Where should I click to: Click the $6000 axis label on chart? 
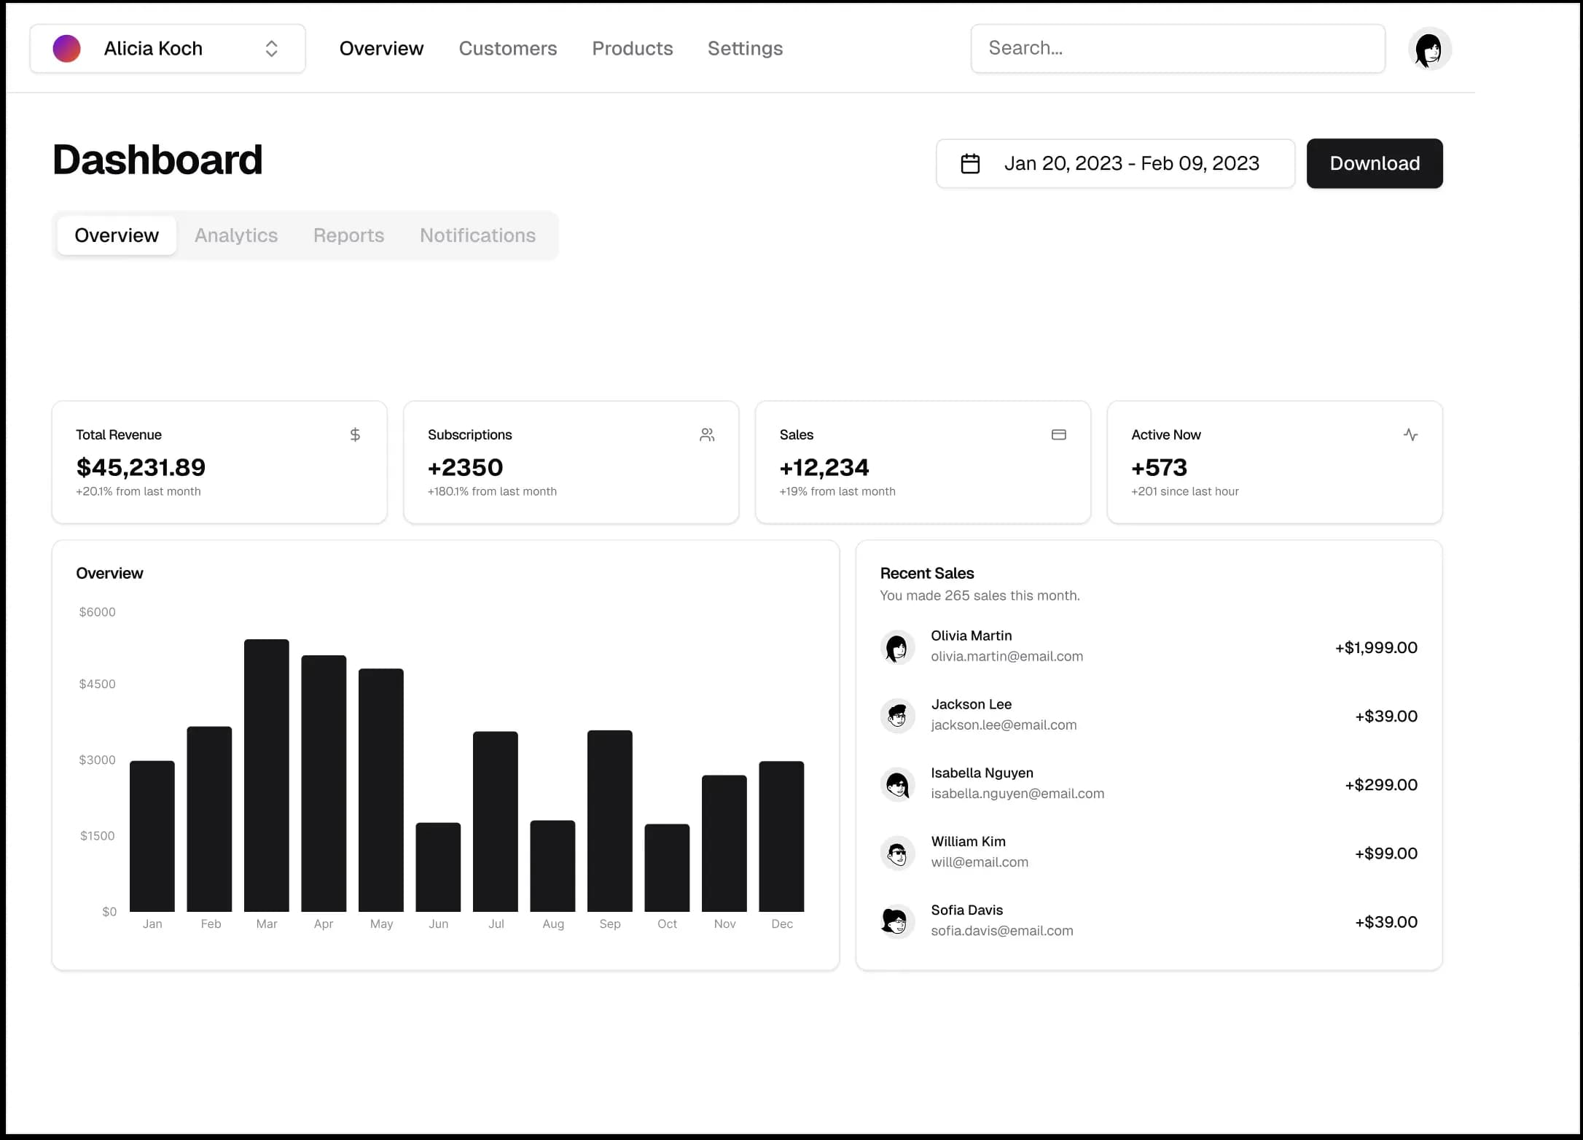pos(97,612)
